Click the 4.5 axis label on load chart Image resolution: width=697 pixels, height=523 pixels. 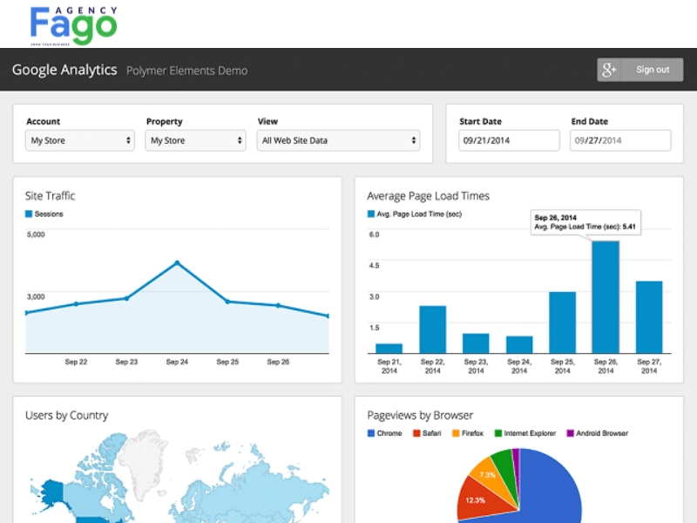click(x=375, y=266)
